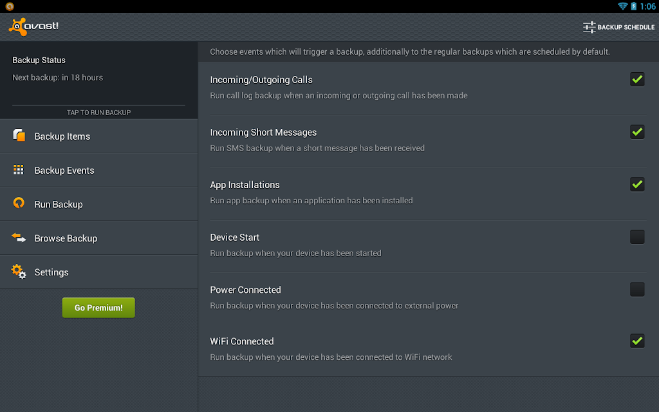Click the Run Backup circular arrow icon
The width and height of the screenshot is (659, 412).
pos(19,203)
